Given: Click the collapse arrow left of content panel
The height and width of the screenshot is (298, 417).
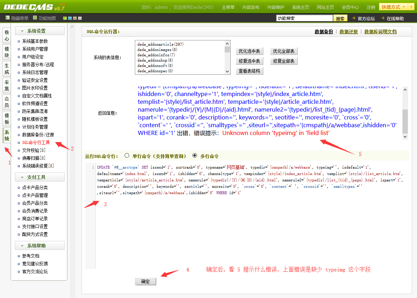Looking at the screenshot, I should pyautogui.click(x=72, y=27).
